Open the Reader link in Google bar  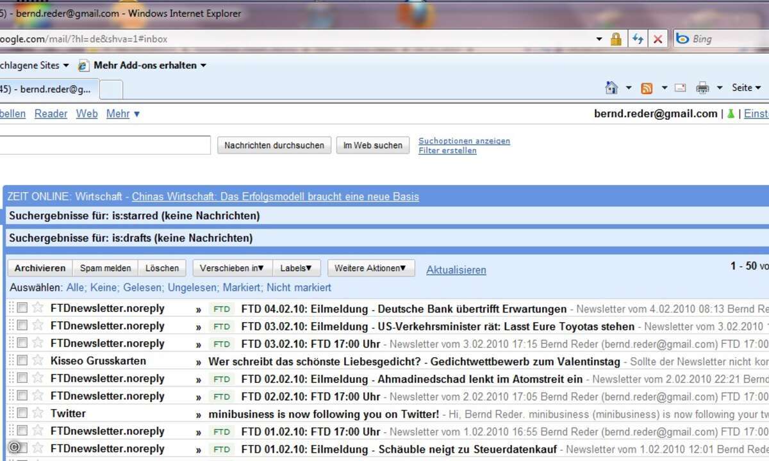click(51, 114)
